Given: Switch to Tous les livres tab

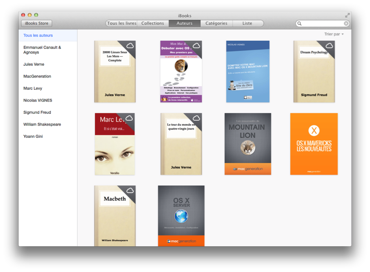Looking at the screenshot, I should point(121,24).
